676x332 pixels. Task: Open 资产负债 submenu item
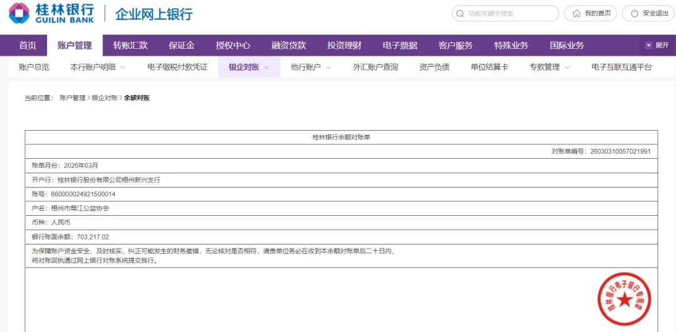pos(434,67)
